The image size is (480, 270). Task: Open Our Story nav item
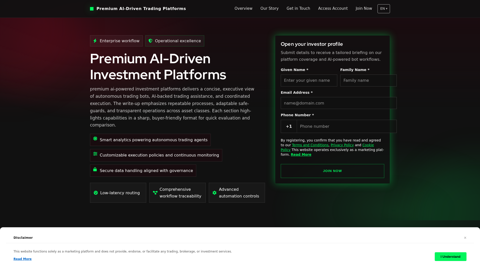pos(269,8)
